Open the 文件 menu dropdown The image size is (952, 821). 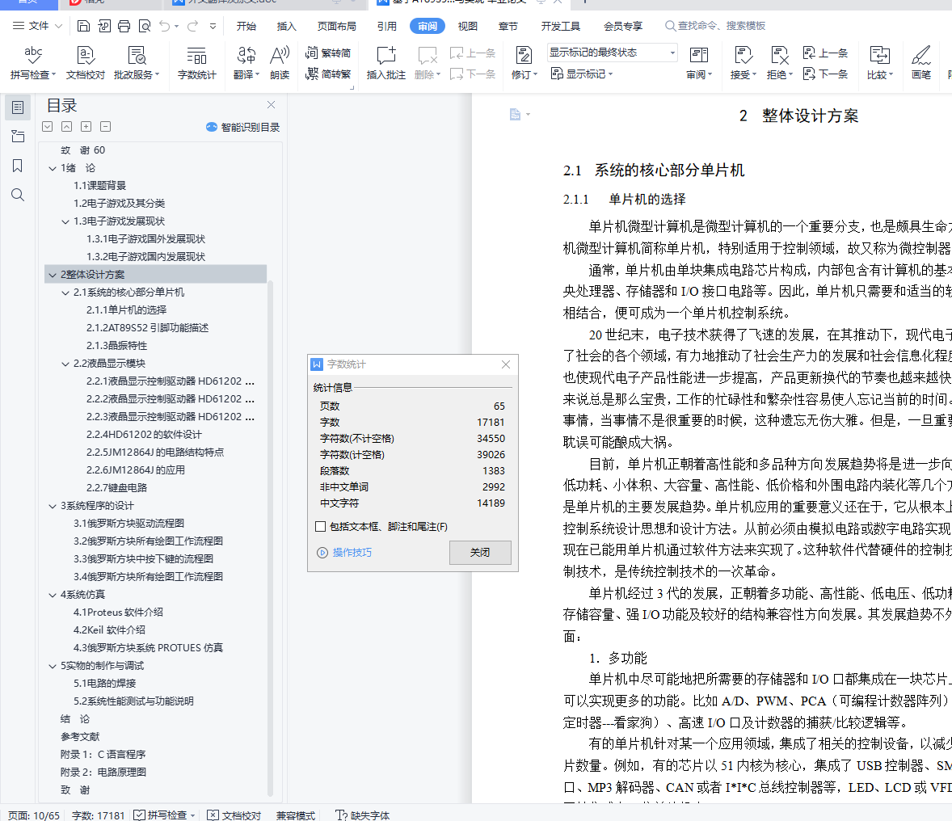[x=38, y=26]
